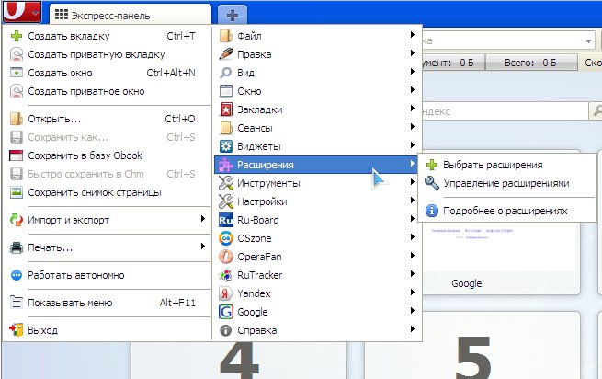Open Подробнее о расширениях link
This screenshot has width=602, height=379.
505,211
